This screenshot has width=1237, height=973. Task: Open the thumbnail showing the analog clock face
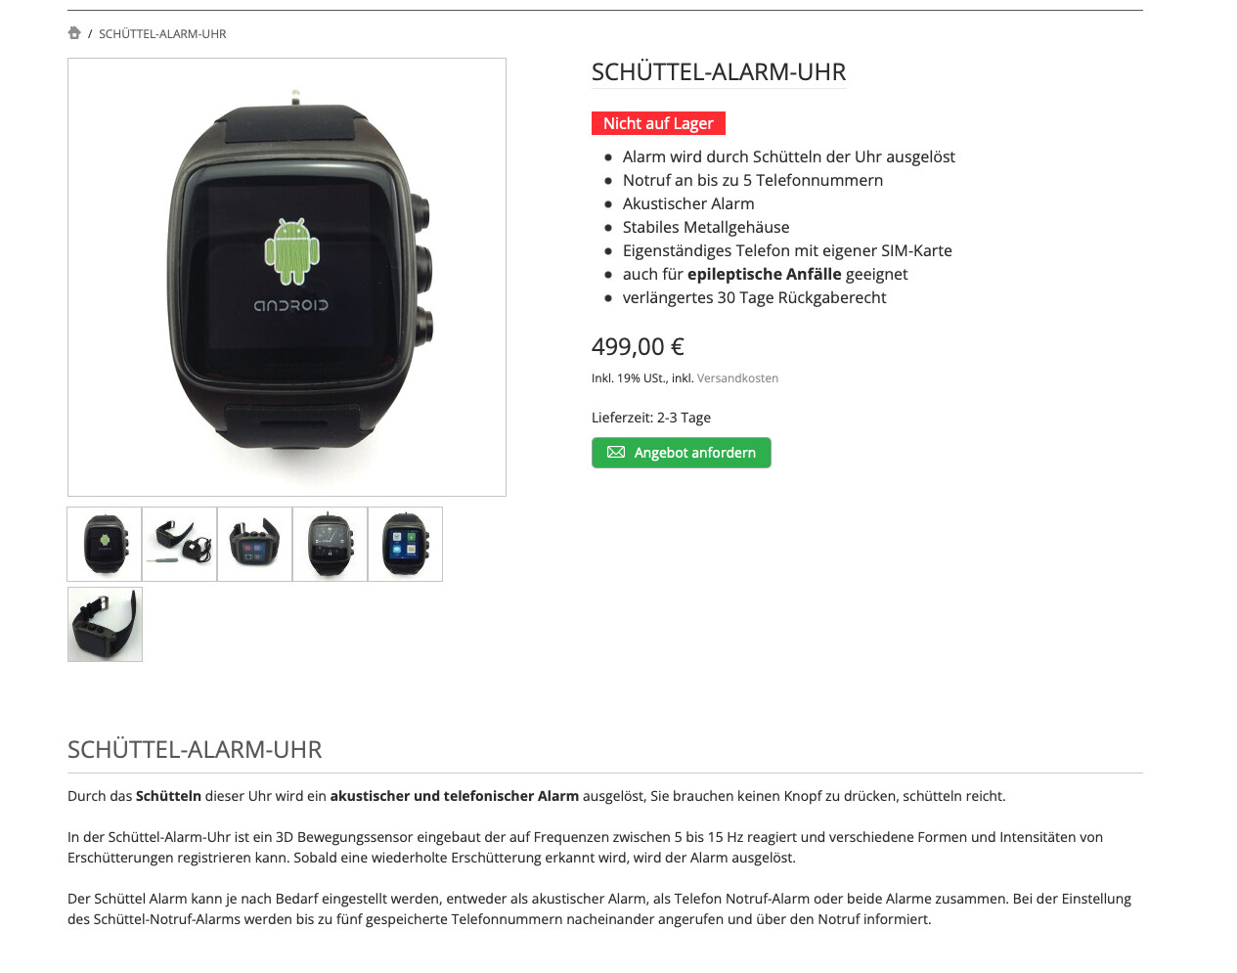(331, 544)
